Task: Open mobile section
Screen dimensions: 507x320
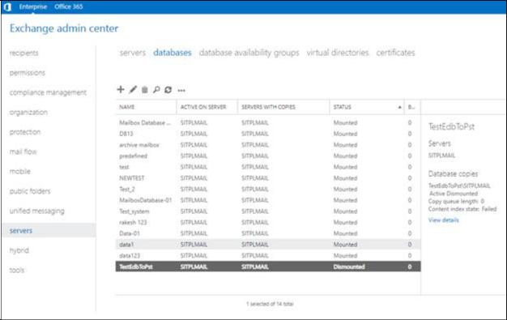Action: point(20,172)
